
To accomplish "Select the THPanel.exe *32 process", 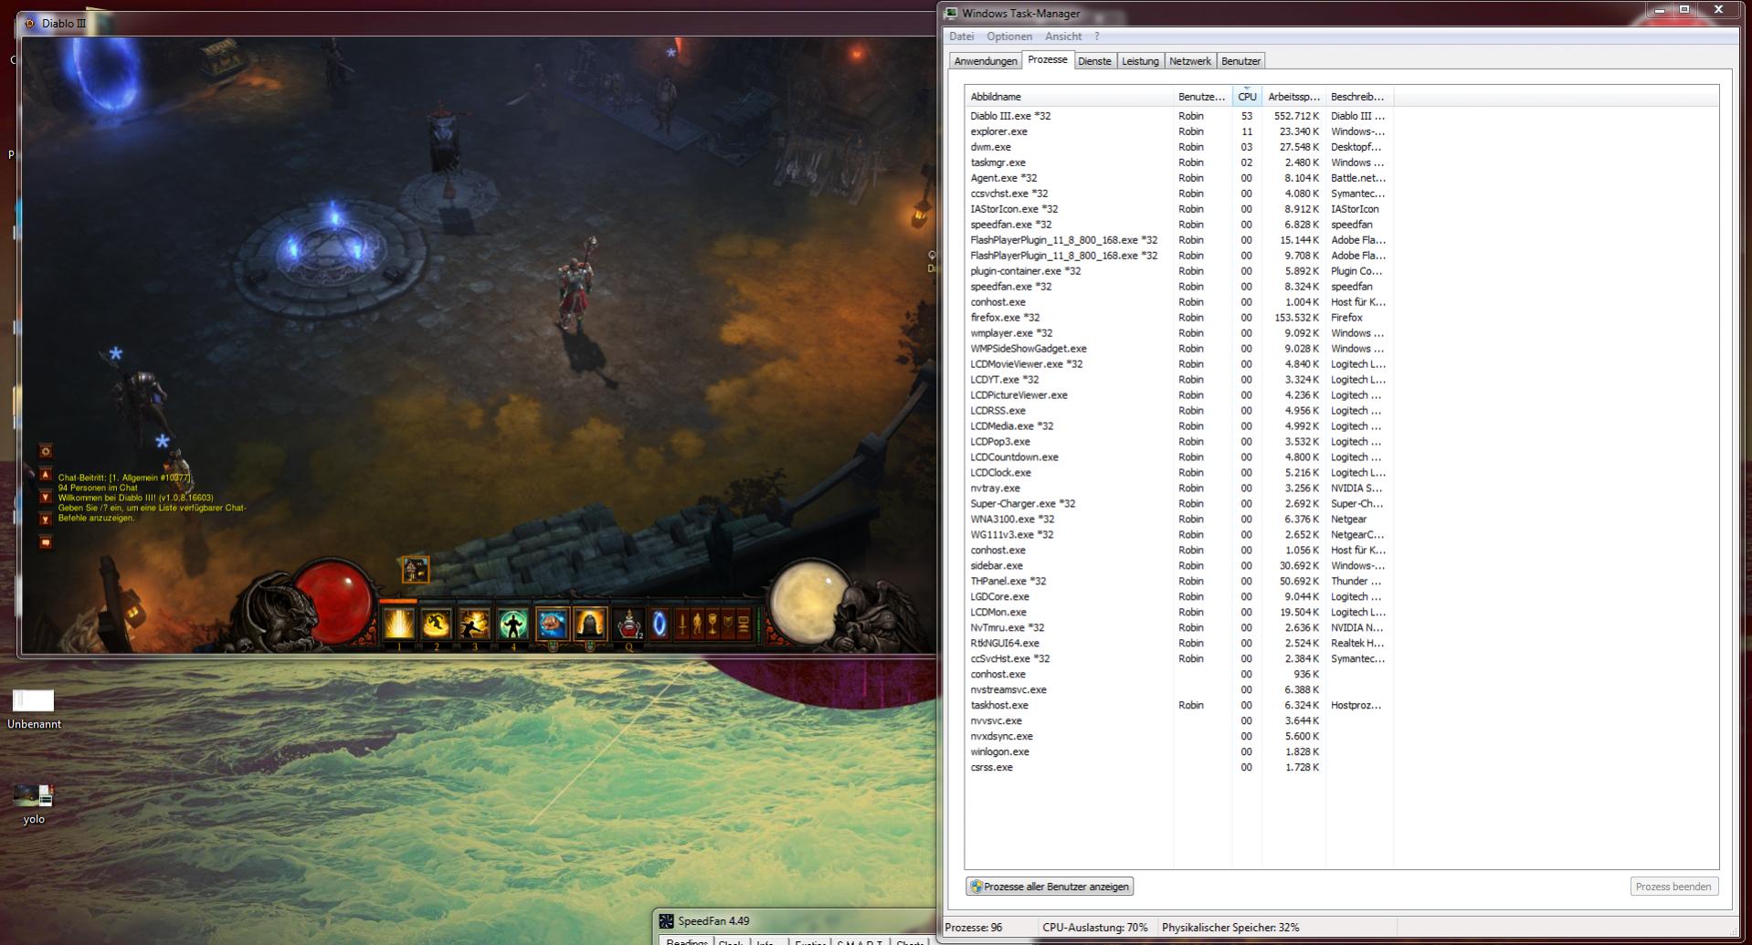I will pos(1178,582).
